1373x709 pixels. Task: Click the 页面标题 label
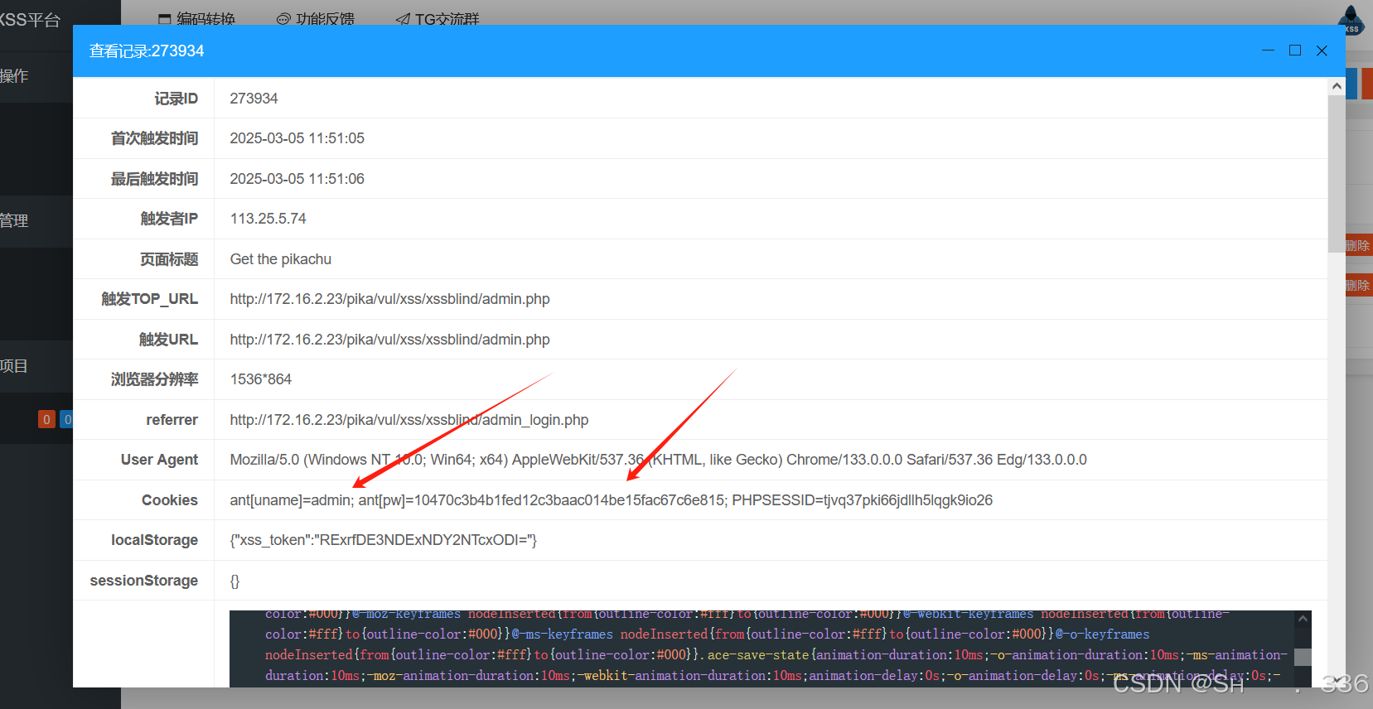pos(169,259)
